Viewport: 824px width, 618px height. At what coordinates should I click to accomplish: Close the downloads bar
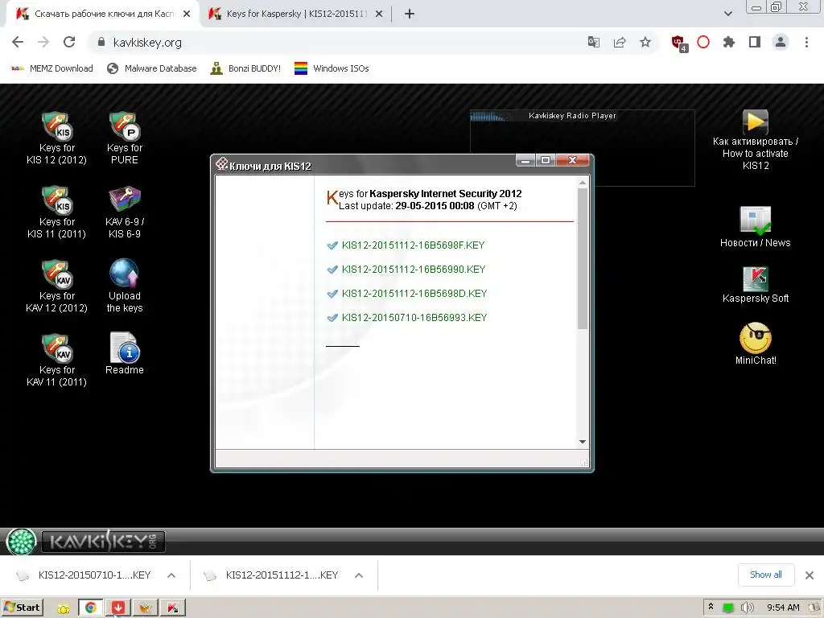coord(810,575)
